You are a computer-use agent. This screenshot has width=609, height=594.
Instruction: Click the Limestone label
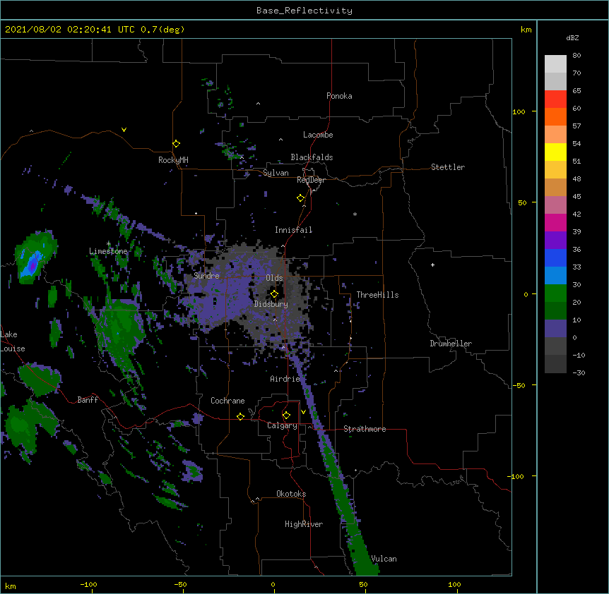click(x=108, y=251)
